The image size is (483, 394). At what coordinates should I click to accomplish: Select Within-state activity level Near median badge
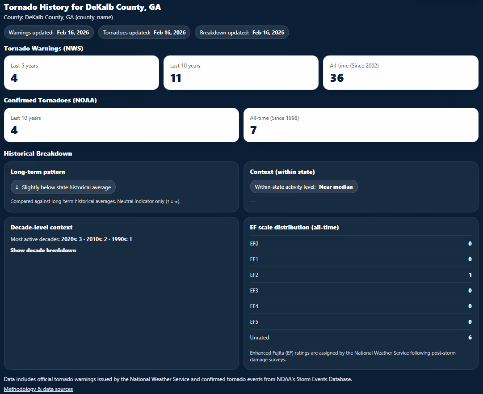[x=304, y=187]
